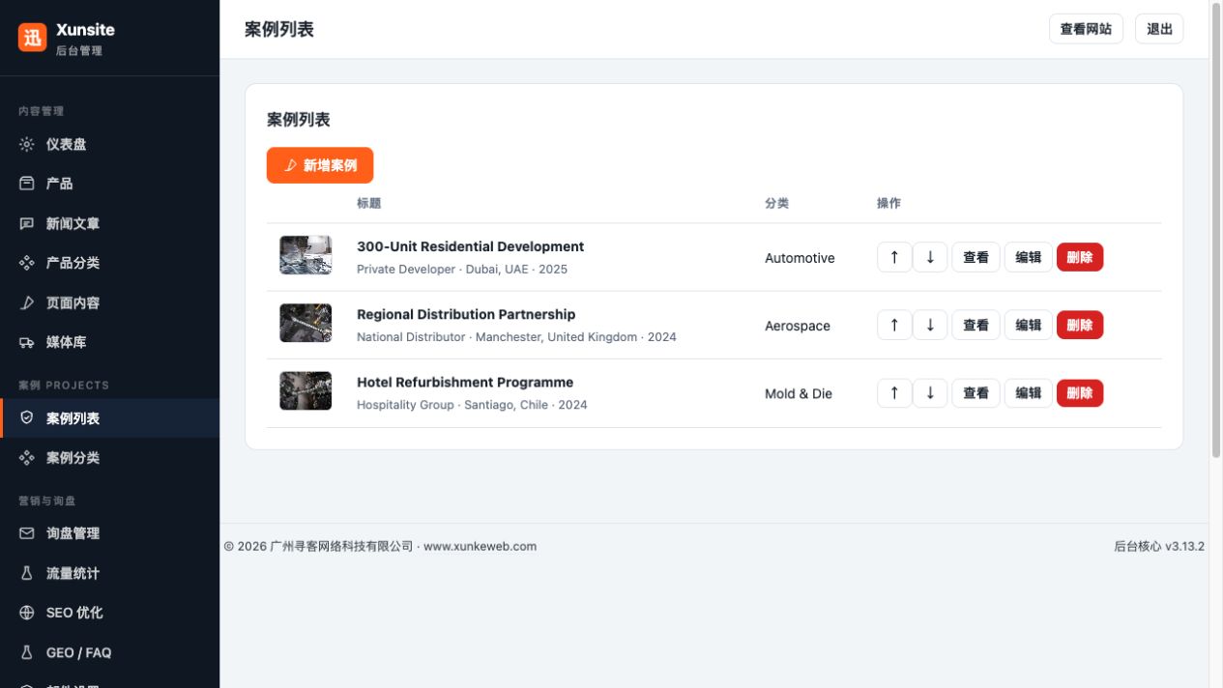Select 案例列表 in sidebar
This screenshot has width=1223, height=688.
click(109, 418)
